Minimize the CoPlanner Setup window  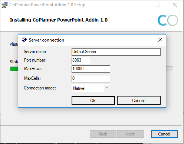click(141, 5)
